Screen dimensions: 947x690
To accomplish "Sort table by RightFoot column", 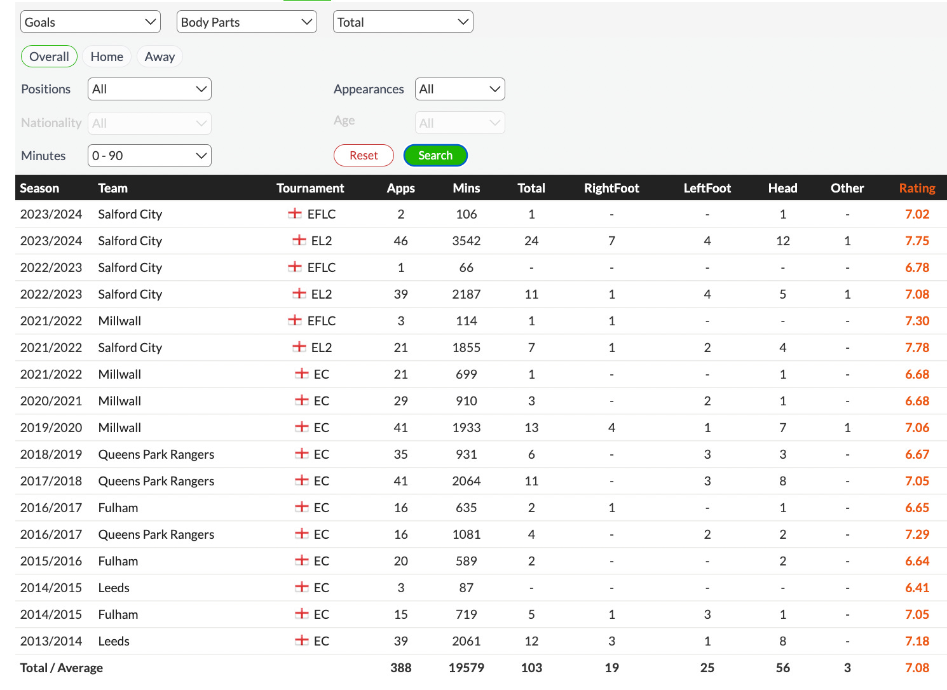I will pyautogui.click(x=611, y=188).
